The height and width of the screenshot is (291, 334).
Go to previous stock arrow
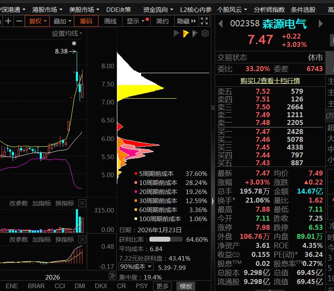pyautogui.click(x=221, y=23)
